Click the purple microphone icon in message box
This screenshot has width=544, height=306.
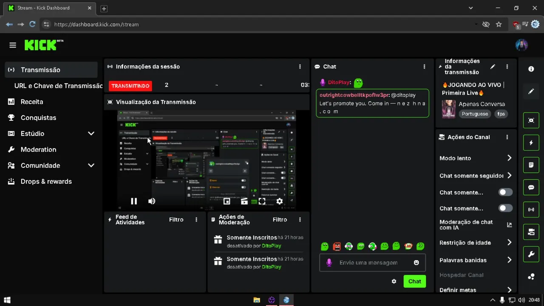click(x=329, y=263)
